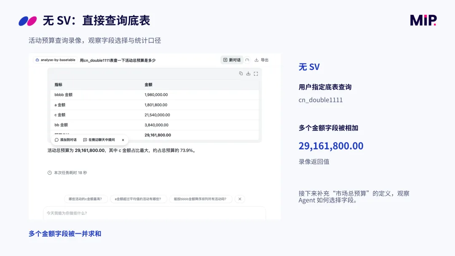Click the 录像返回值 caption
The height and width of the screenshot is (256, 455).
pyautogui.click(x=314, y=162)
